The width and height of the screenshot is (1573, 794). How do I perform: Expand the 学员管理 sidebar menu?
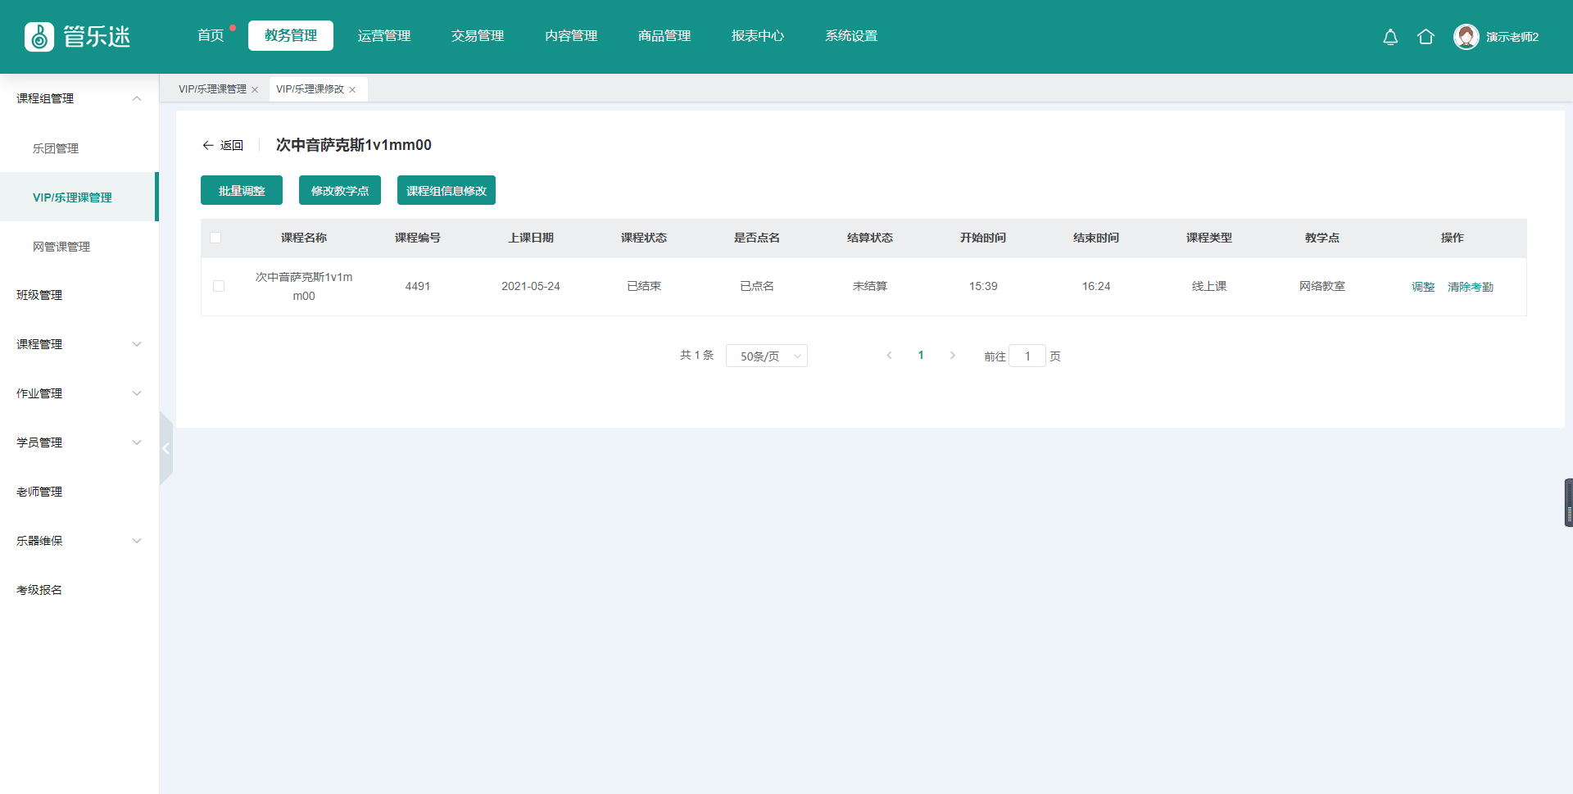point(137,442)
